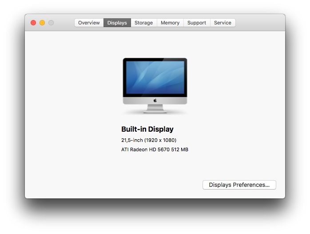310x234 pixels.
Task: Click the ATI Radeon HD 5670 text
Action: (155, 149)
